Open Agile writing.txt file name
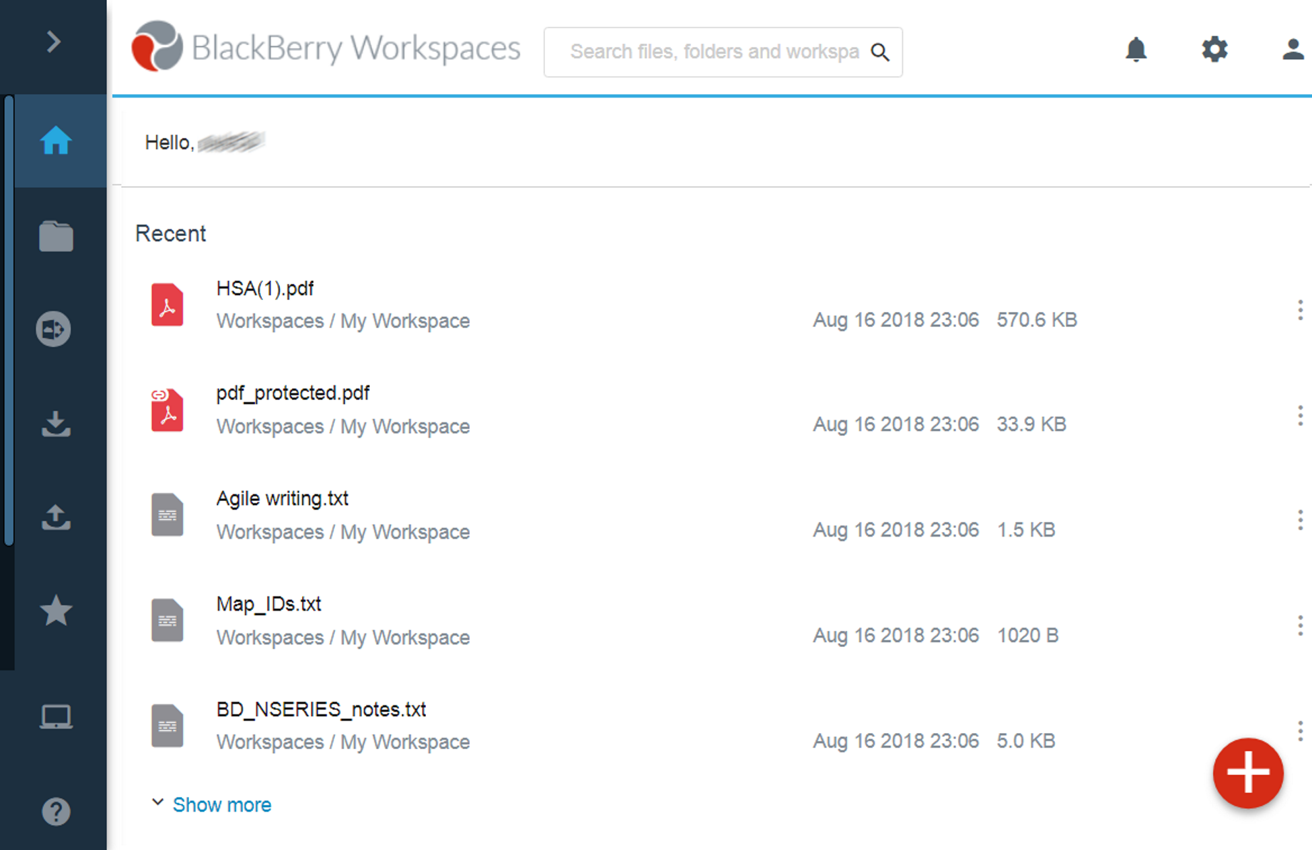Image resolution: width=1312 pixels, height=850 pixels. point(282,498)
